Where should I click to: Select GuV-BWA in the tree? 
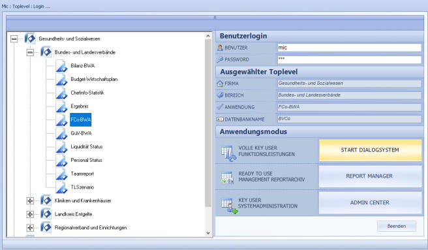(x=81, y=133)
